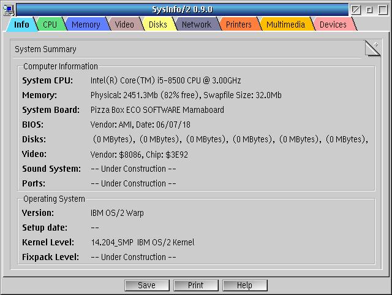Viewport: 392px width, 295px height.
Task: Click the minimize button in title bar
Action: tap(369, 10)
